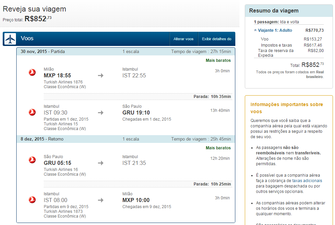Click the arrow between IST 08:00 and MXP 10:00

(x=101, y=200)
